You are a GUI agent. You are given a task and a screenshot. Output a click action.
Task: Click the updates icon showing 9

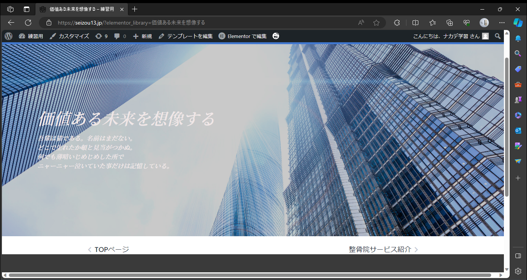(101, 36)
